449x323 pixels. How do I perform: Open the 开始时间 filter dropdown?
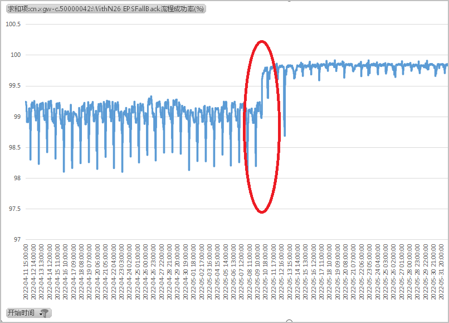[x=28, y=313]
